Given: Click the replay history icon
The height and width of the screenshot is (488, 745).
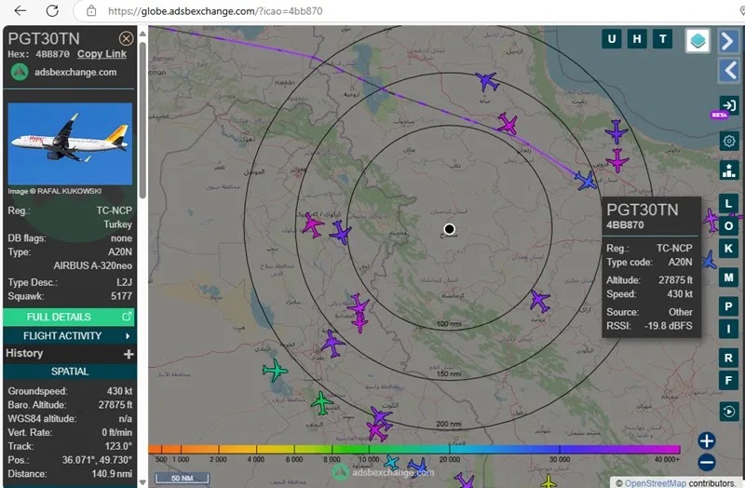Looking at the screenshot, I should click(x=729, y=412).
